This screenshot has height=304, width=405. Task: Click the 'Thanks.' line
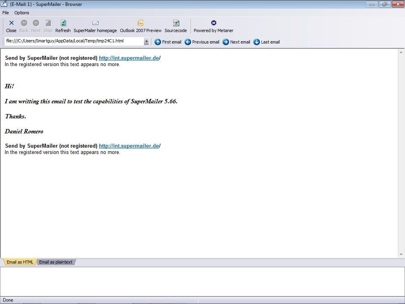(15, 116)
